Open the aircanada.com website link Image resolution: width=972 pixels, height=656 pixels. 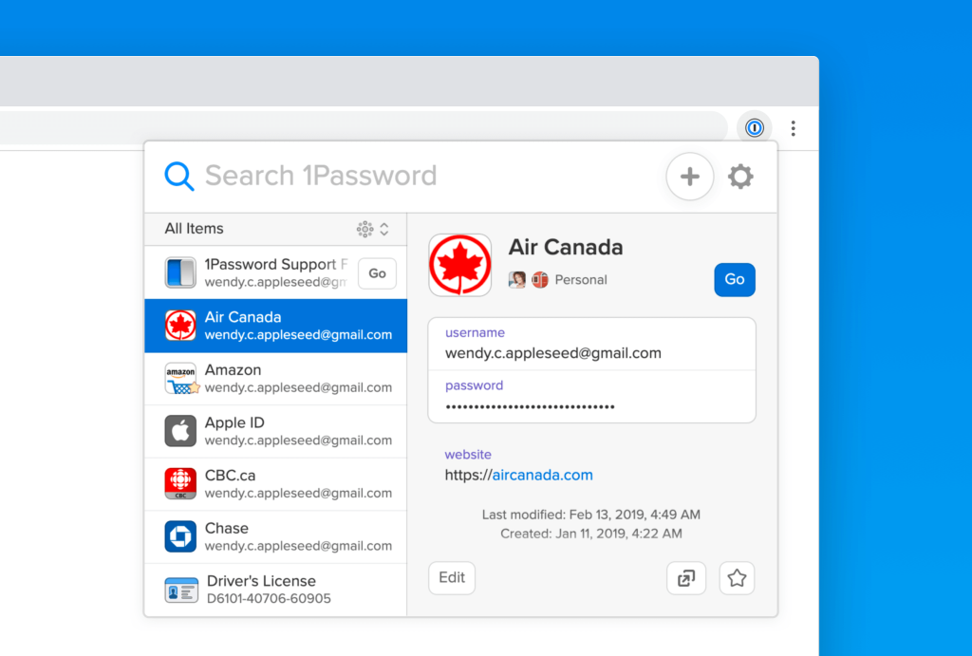[542, 475]
